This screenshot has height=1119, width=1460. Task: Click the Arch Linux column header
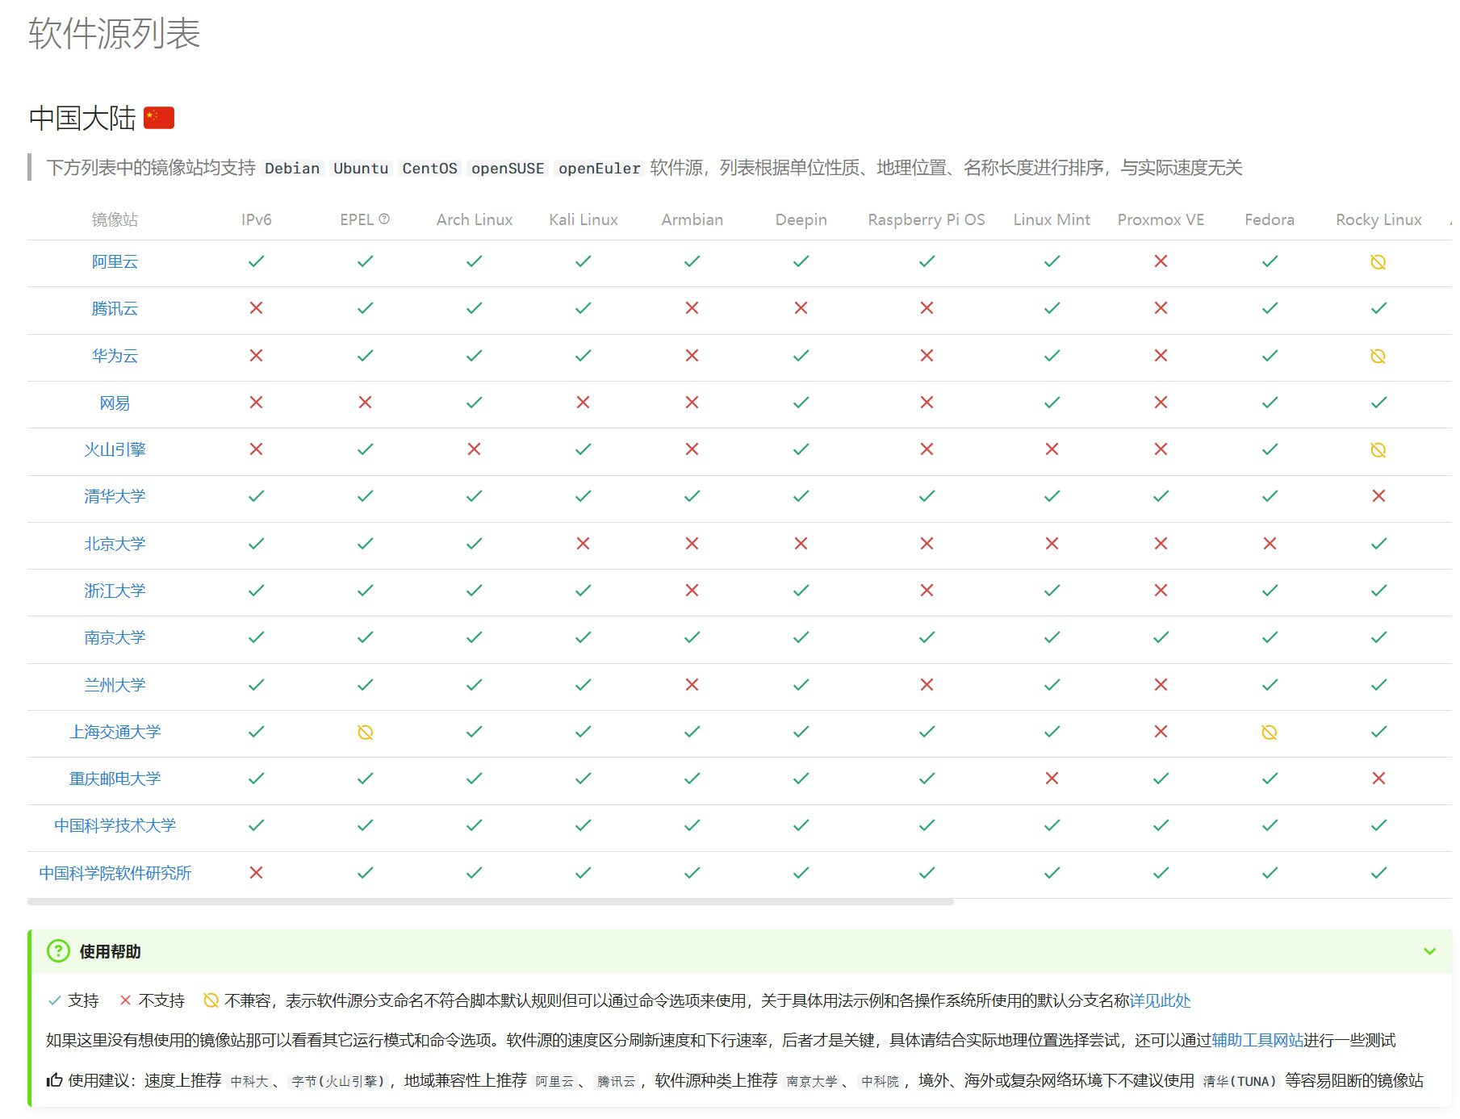point(474,219)
